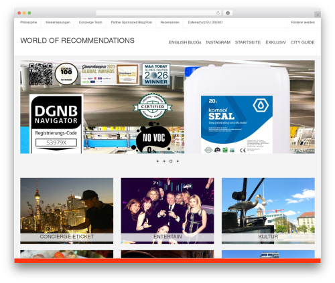This screenshot has width=335, height=283.
Task: Open a new tab with plus button
Action: click(x=318, y=15)
